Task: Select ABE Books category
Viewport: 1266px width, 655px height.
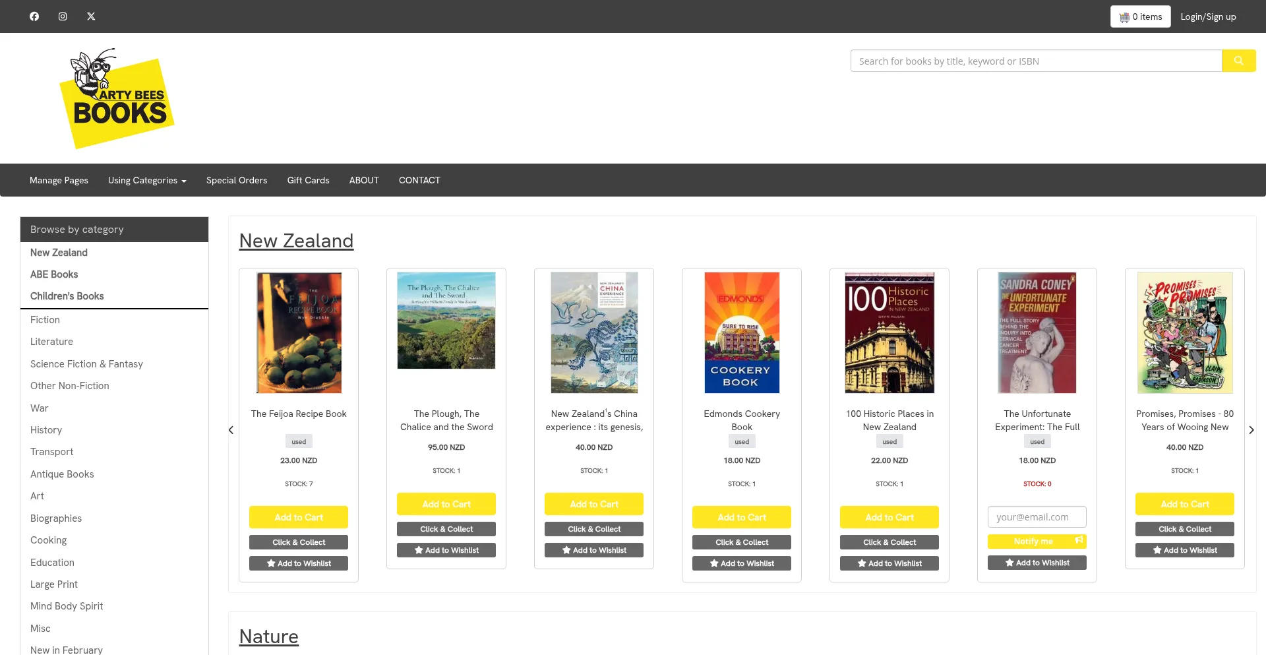Action: (54, 274)
